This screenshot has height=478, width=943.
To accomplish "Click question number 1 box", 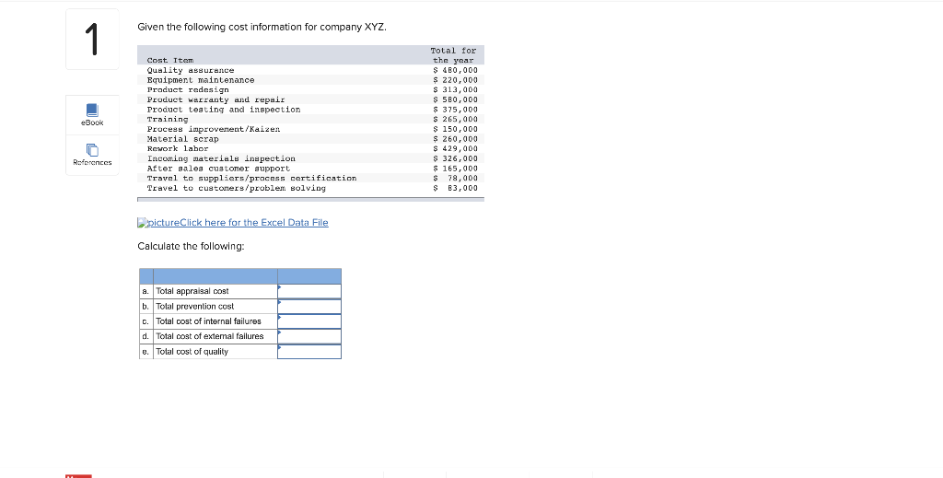I will pyautogui.click(x=93, y=39).
